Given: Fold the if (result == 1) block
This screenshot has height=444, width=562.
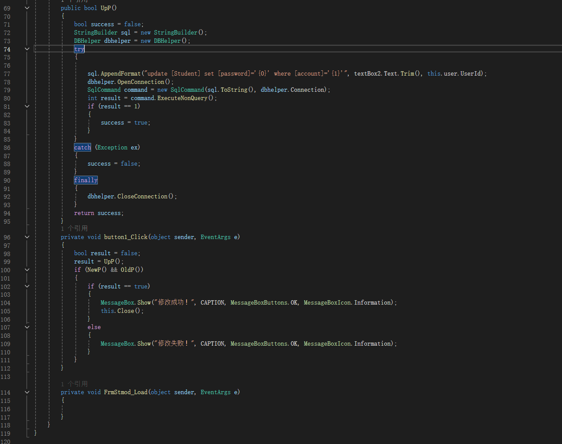Looking at the screenshot, I should point(27,106).
